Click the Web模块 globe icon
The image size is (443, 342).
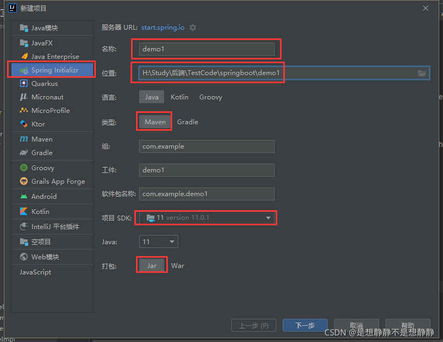[x=24, y=257]
